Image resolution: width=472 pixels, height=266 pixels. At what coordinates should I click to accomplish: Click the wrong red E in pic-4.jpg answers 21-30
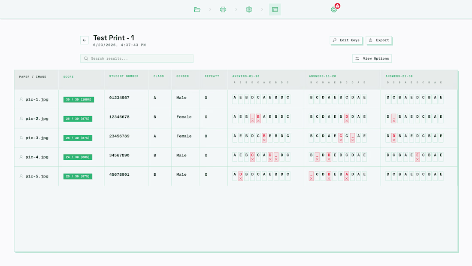click(x=417, y=157)
